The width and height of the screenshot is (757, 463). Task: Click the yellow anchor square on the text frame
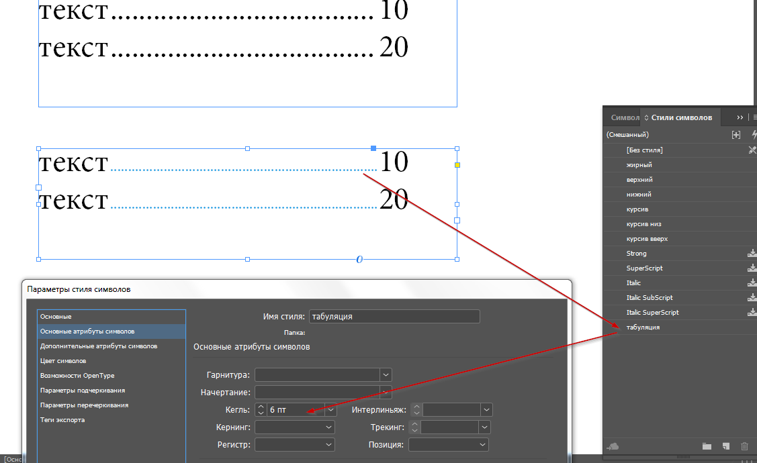tap(457, 165)
